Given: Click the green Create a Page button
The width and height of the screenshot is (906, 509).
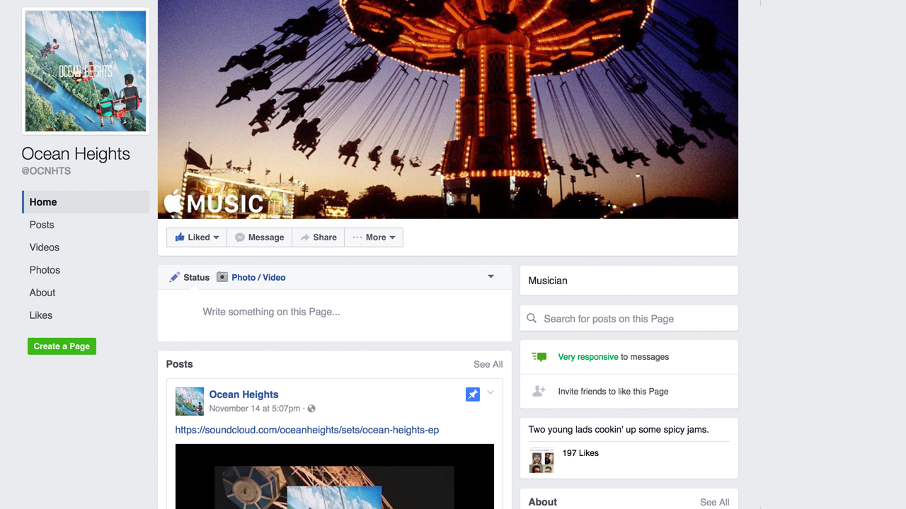Looking at the screenshot, I should [62, 346].
